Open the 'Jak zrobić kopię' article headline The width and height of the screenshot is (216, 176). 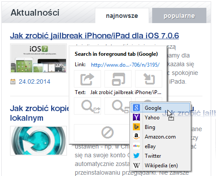pos(39,113)
